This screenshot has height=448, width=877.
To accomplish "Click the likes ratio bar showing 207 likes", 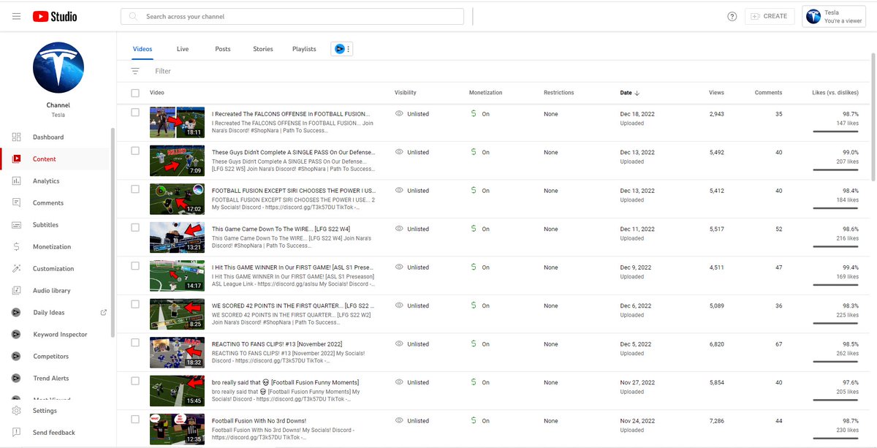I will 835,170.
